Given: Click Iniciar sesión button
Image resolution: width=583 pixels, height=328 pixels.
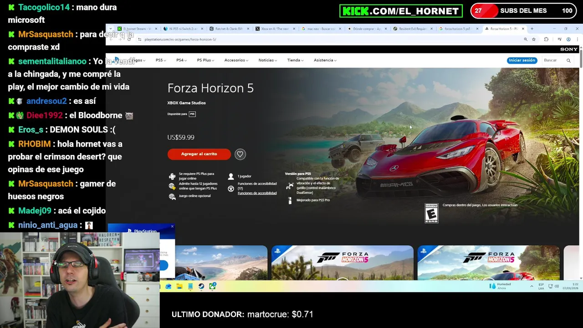Looking at the screenshot, I should [x=522, y=60].
